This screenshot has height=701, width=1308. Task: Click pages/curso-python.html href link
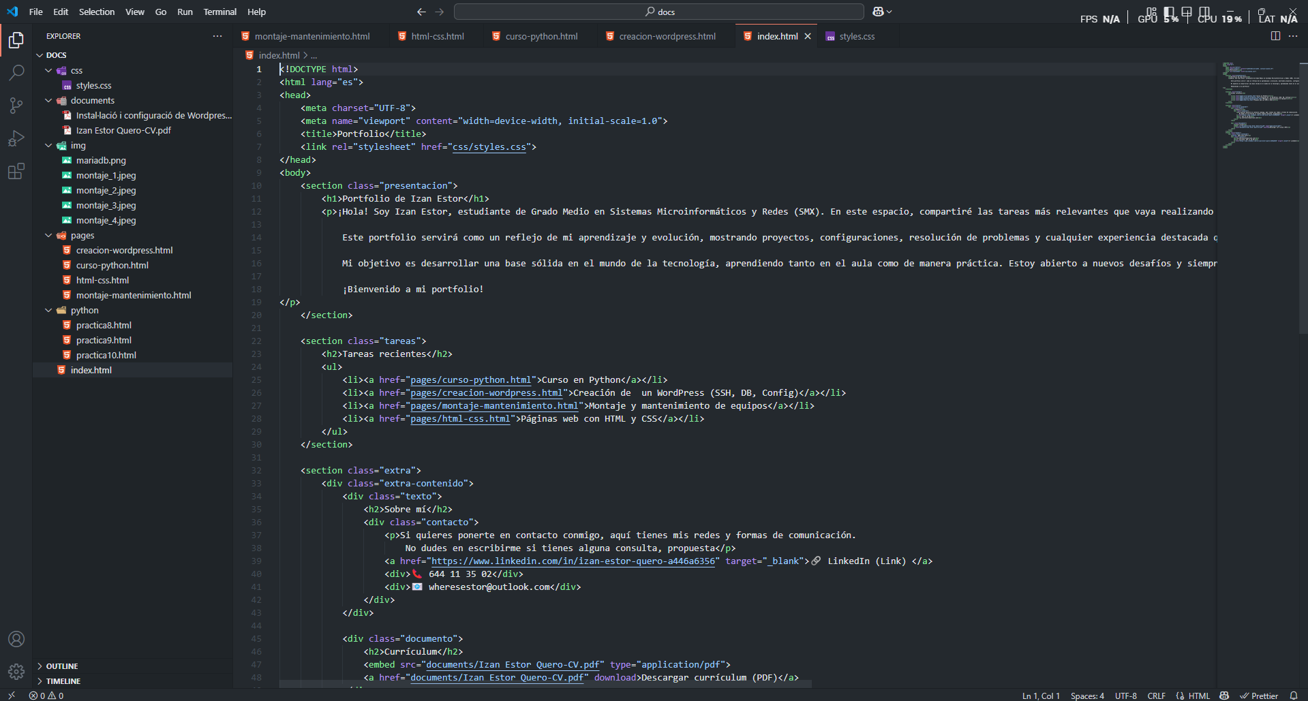pos(470,380)
